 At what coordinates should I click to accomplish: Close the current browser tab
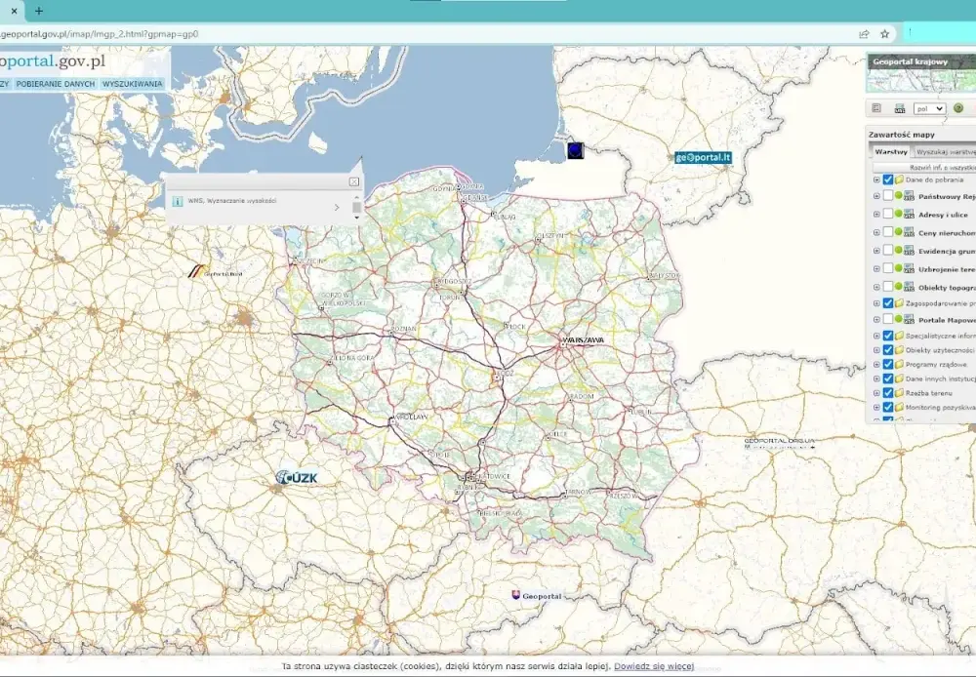tap(14, 11)
